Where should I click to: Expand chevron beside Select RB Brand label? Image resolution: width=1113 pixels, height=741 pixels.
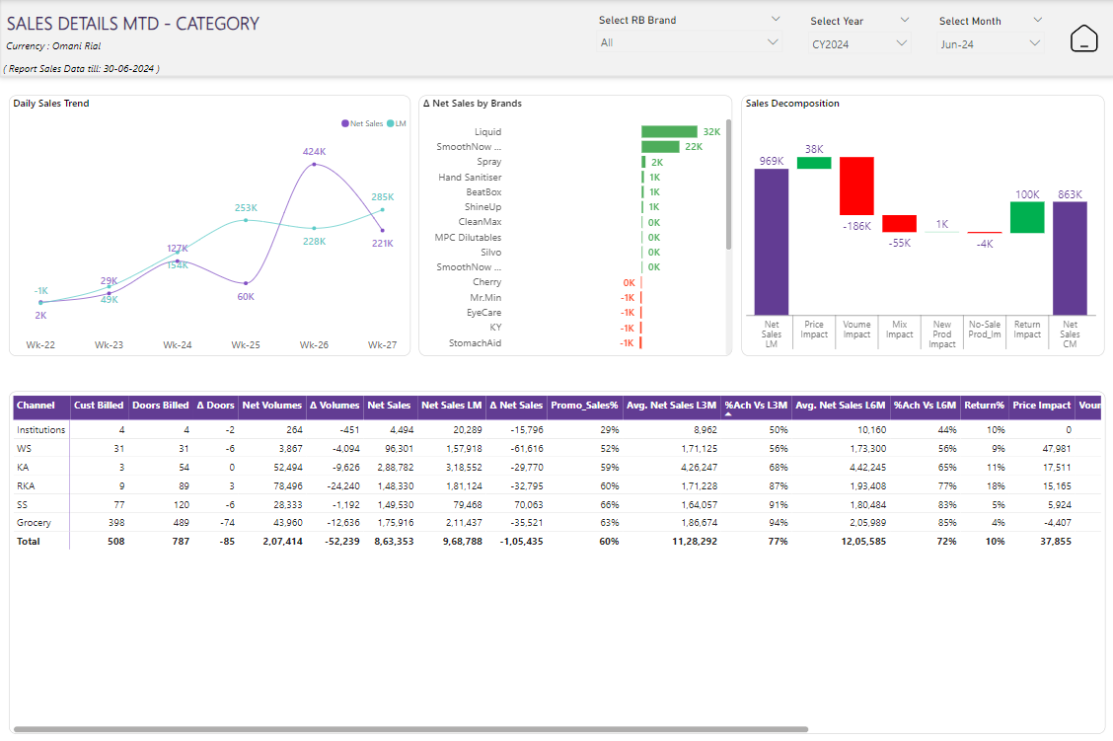[776, 19]
